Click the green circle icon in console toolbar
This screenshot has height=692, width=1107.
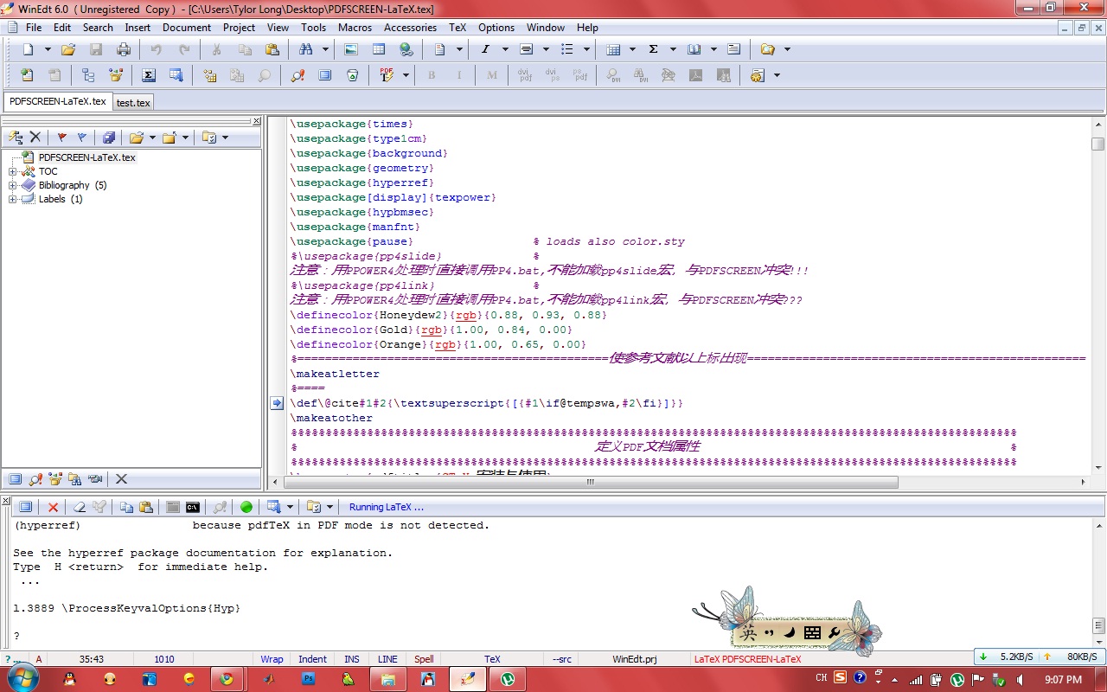(x=246, y=507)
